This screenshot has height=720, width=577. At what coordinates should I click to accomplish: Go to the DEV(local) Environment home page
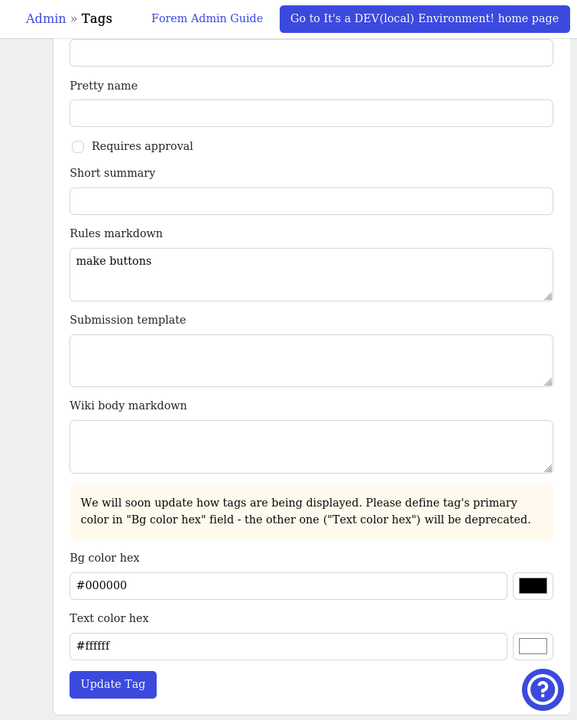(423, 18)
